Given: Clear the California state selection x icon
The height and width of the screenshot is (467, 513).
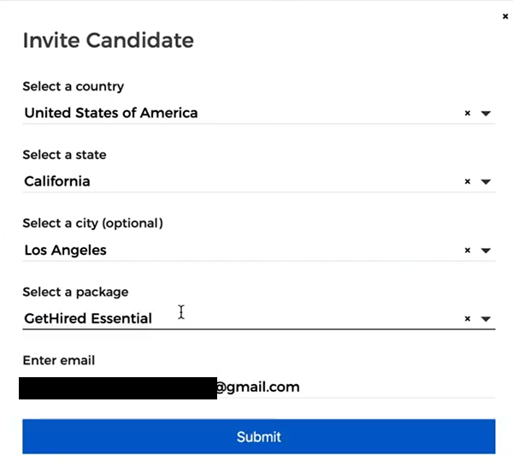Looking at the screenshot, I should pos(468,181).
